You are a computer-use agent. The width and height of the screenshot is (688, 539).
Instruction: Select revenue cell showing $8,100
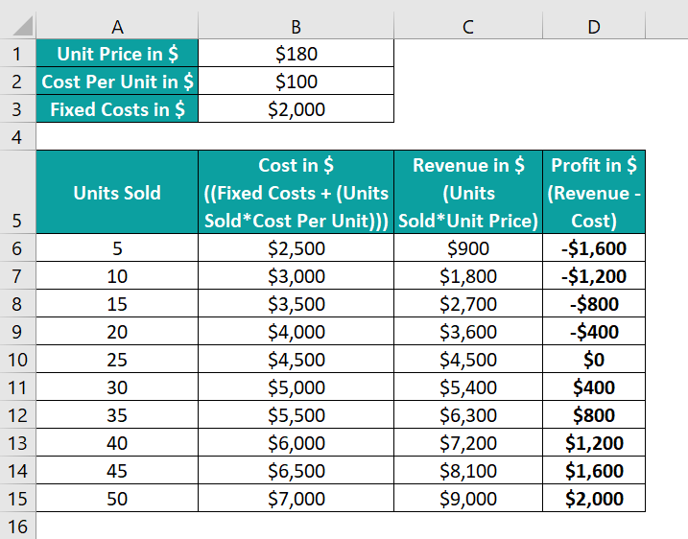[x=468, y=470]
